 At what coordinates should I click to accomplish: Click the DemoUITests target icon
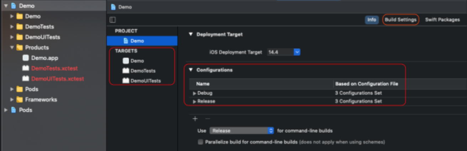pyautogui.click(x=126, y=81)
